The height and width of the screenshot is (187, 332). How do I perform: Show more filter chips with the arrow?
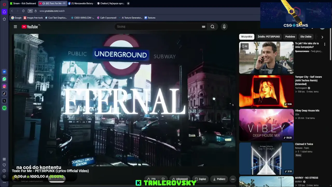(x=322, y=37)
